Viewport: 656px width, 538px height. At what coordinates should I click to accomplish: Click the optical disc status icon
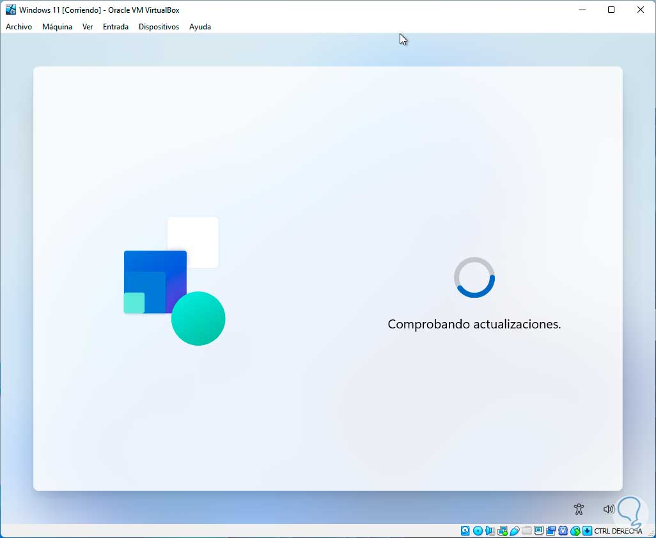478,531
